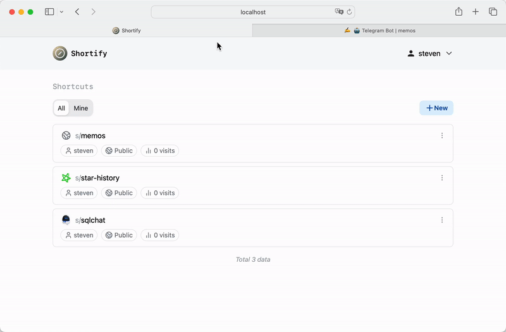The image size is (506, 332).
Task: Switch to Telegram Bot | memos tab
Action: coord(379,30)
